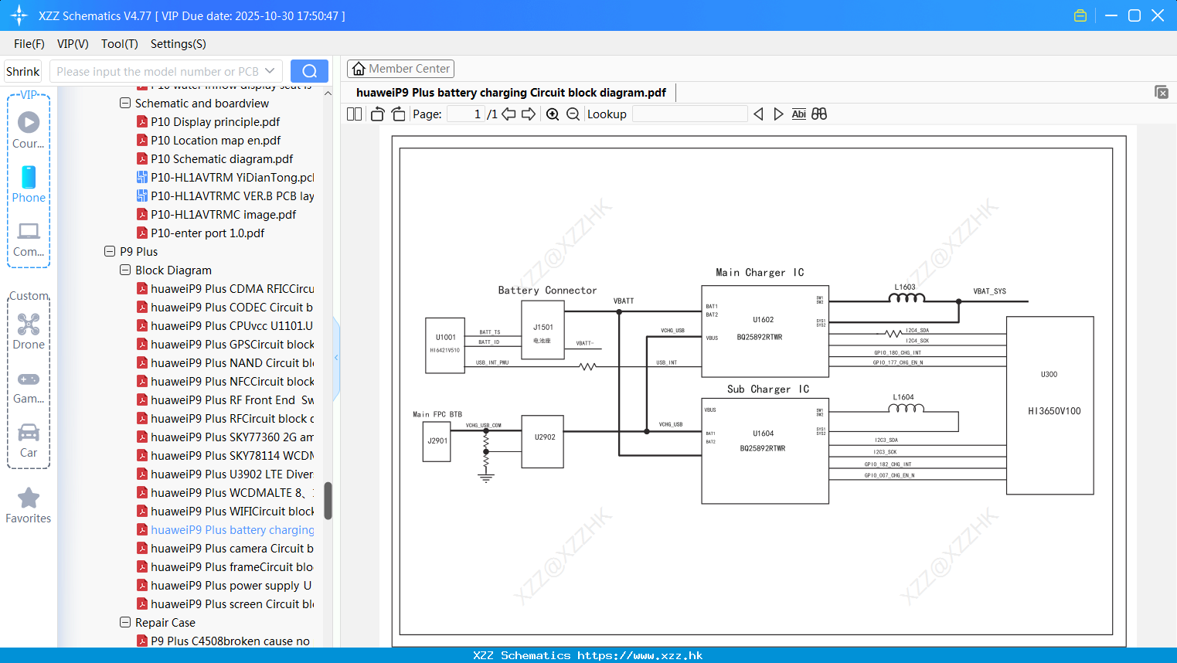Click the window tile icon at top right of viewer
This screenshot has width=1177, height=663.
[x=1162, y=92]
